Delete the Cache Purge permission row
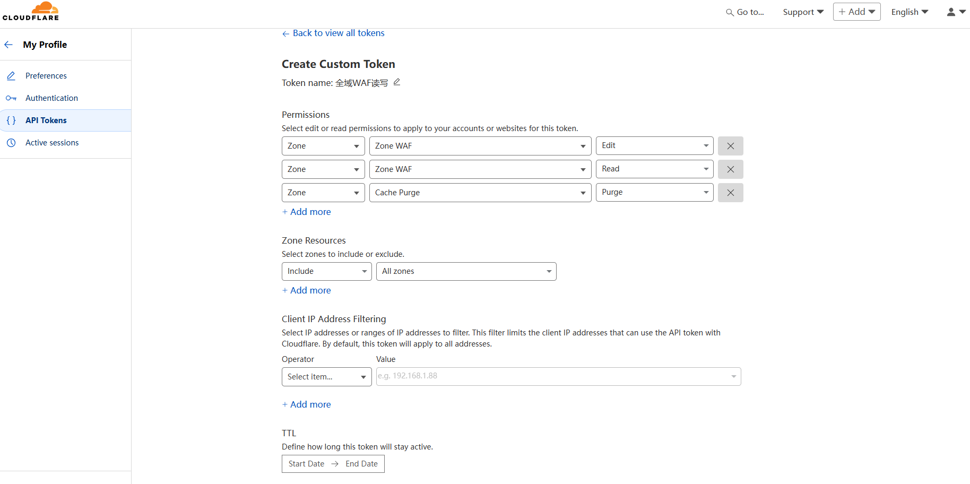Screen dimensions: 970x484 coord(730,193)
